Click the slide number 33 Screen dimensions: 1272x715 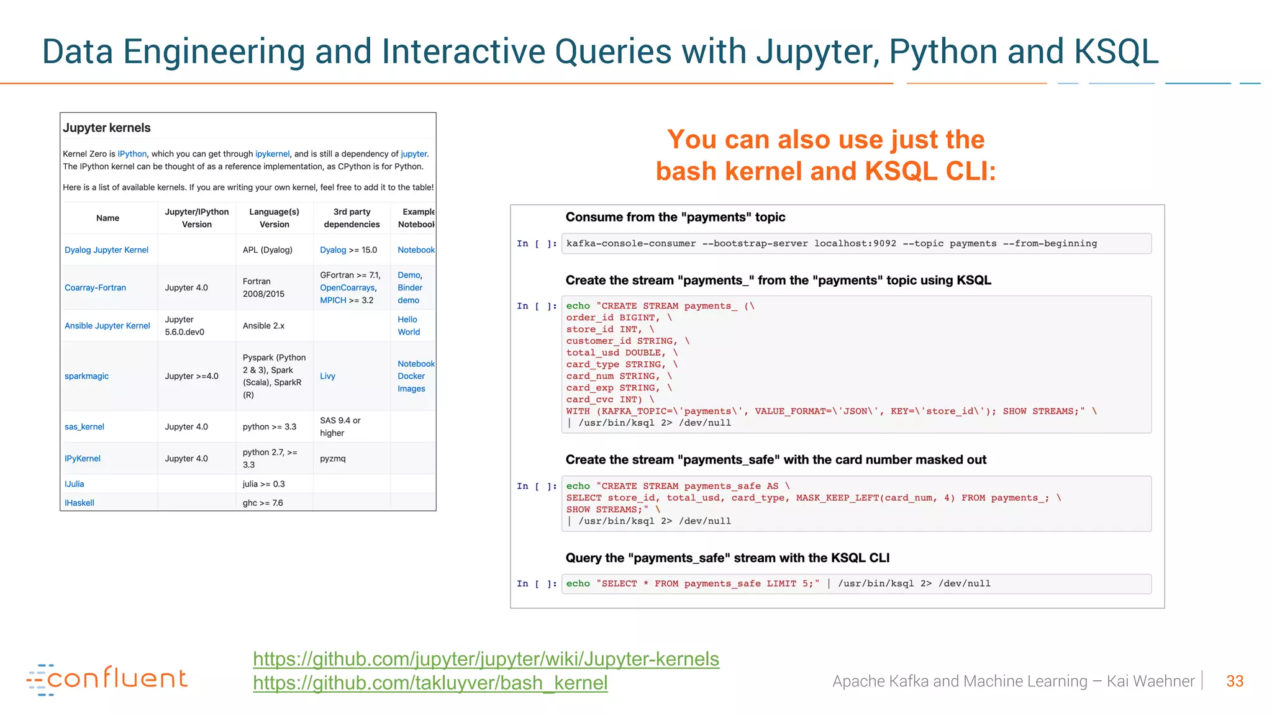1235,681
